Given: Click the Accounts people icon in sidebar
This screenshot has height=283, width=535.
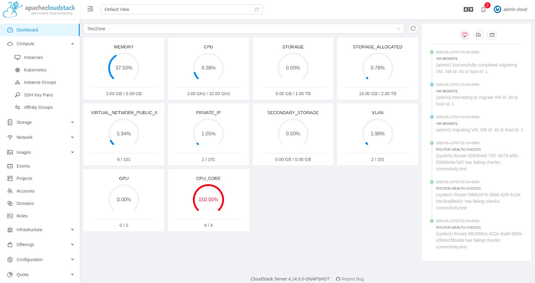Looking at the screenshot, I should pos(10,191).
